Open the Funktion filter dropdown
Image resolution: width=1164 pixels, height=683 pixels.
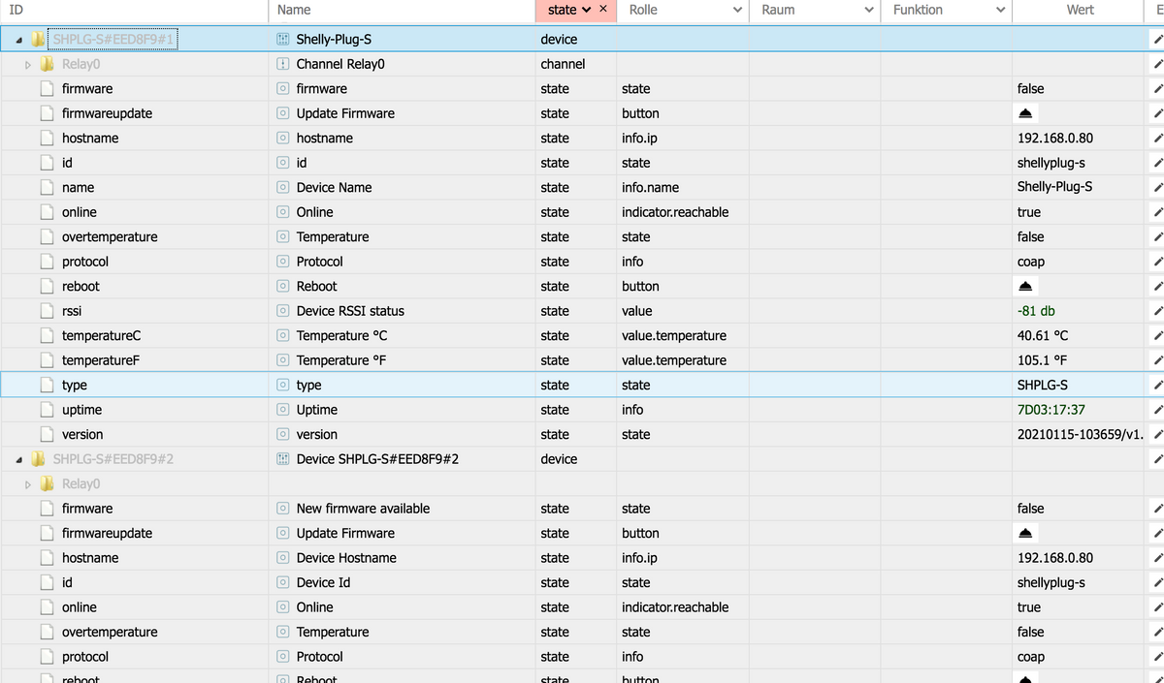[1000, 10]
